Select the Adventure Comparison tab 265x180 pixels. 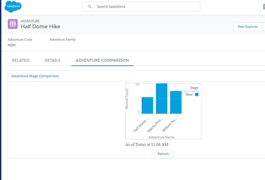click(102, 60)
